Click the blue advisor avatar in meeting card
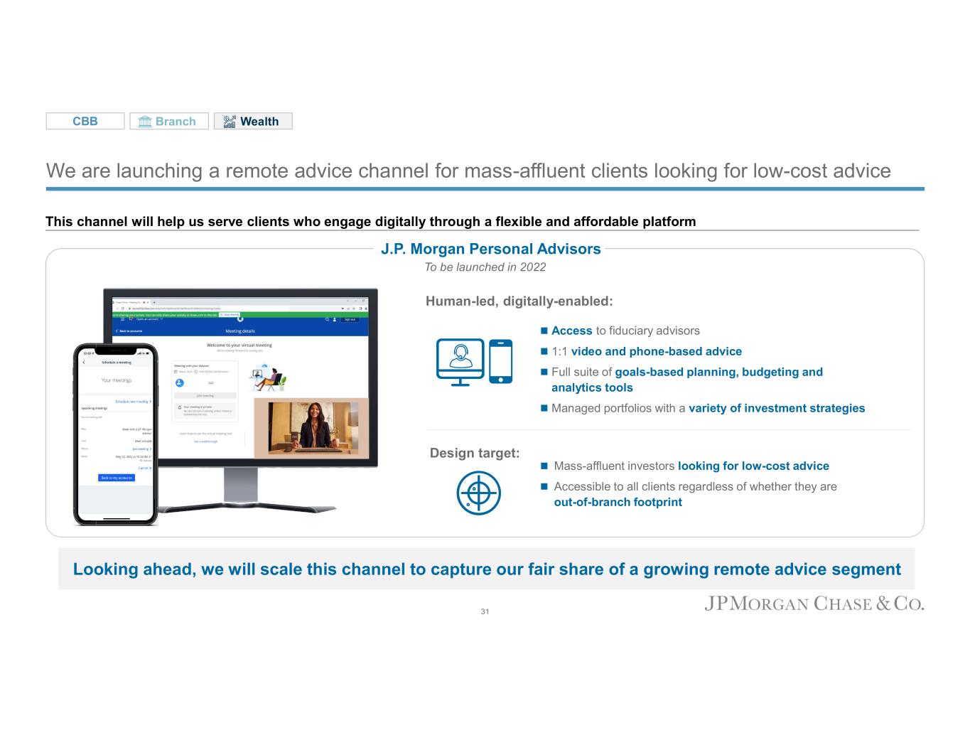 coord(180,382)
